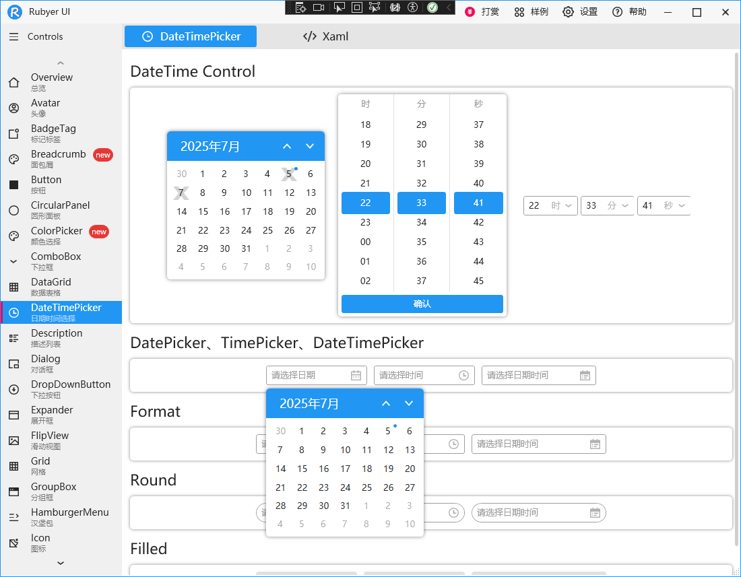This screenshot has height=577, width=741.
Task: Click the 2025年7月 header in top calendar
Action: coord(210,146)
